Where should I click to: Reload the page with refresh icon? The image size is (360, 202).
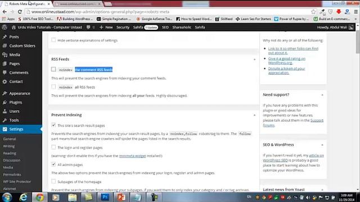pos(20,12)
